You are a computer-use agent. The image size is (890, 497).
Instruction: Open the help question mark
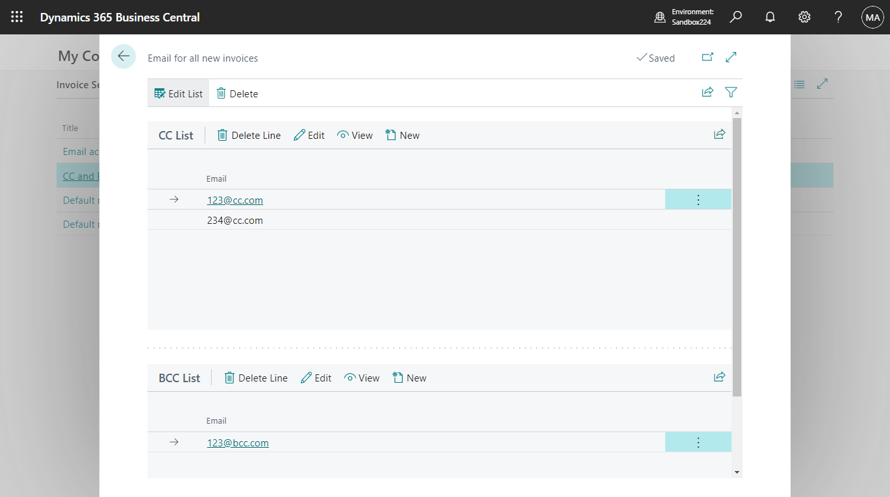[838, 17]
